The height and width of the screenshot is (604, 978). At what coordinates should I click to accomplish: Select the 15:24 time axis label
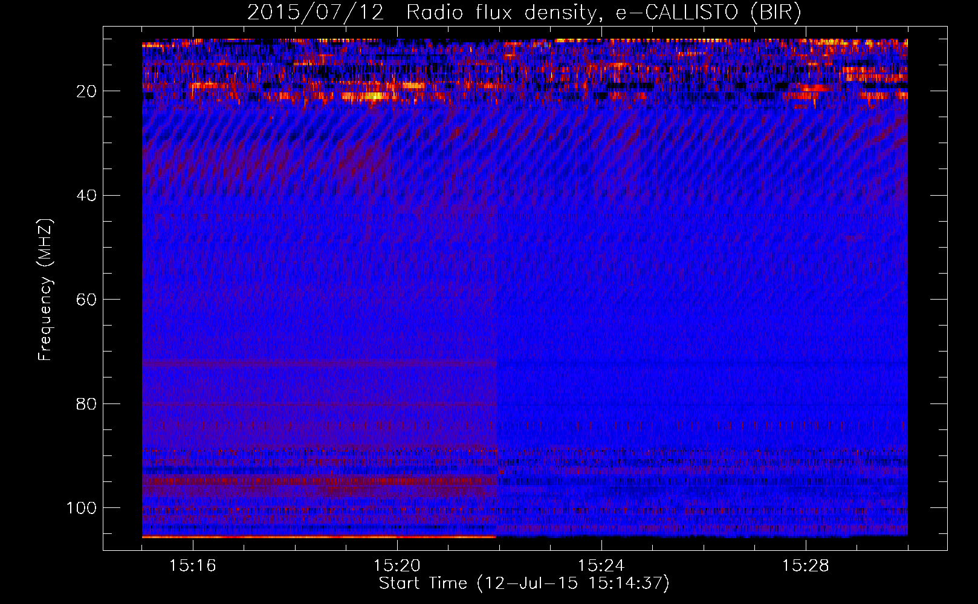(601, 565)
